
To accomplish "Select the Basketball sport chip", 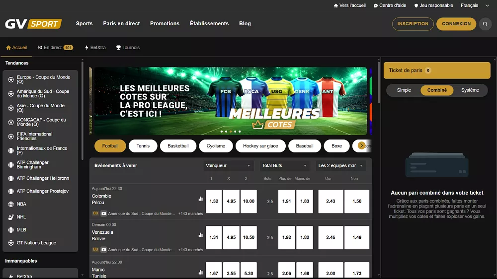I will [x=178, y=146].
